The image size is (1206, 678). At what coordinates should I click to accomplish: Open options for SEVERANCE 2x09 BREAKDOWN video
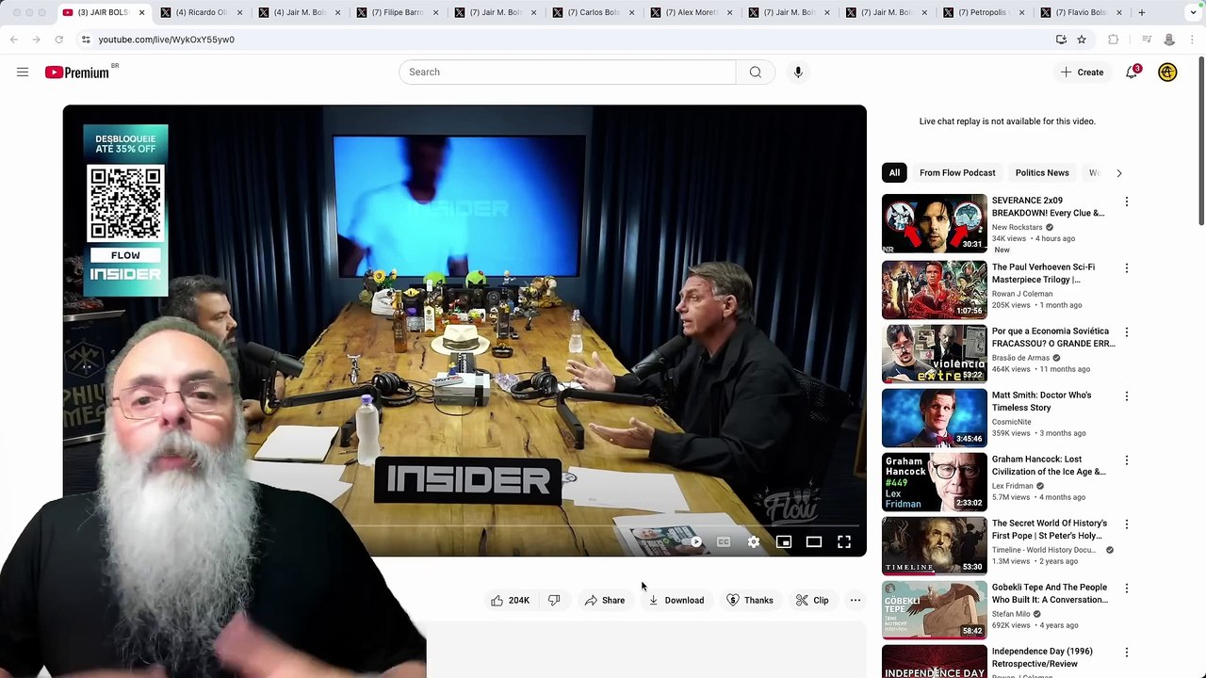click(1127, 202)
